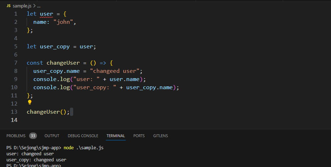Click the changeUser() call on line 13

tap(47, 112)
